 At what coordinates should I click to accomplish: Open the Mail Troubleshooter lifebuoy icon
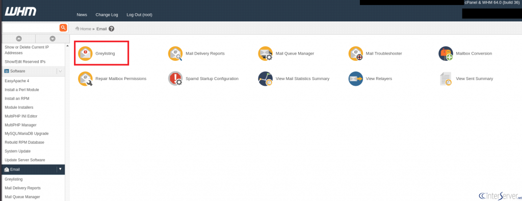point(355,54)
